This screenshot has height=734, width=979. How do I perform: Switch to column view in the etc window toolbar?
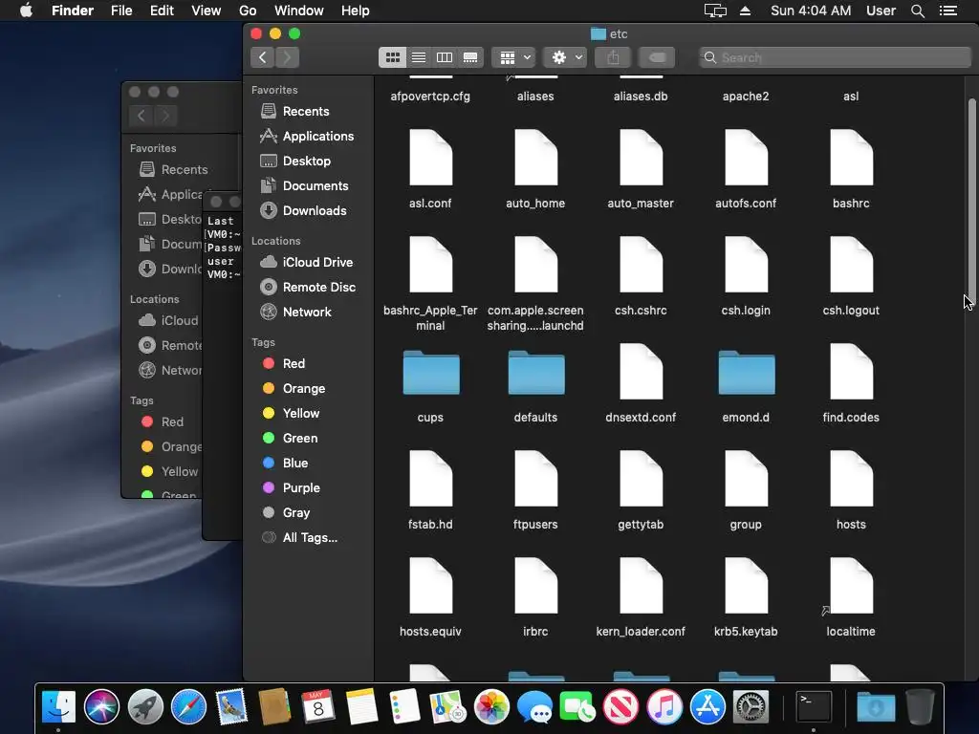[445, 57]
